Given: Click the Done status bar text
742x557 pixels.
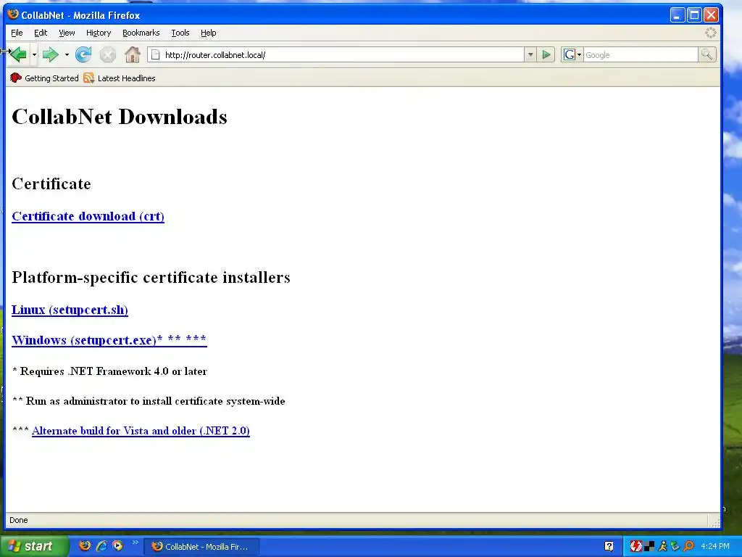Looking at the screenshot, I should click(18, 520).
